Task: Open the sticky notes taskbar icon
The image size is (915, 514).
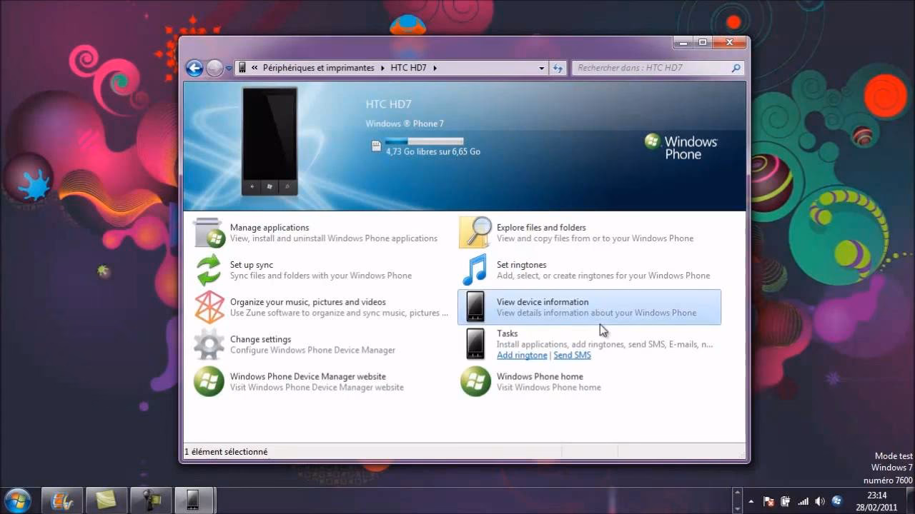Action: pos(106,500)
